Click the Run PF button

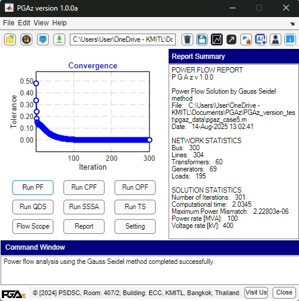point(33,187)
